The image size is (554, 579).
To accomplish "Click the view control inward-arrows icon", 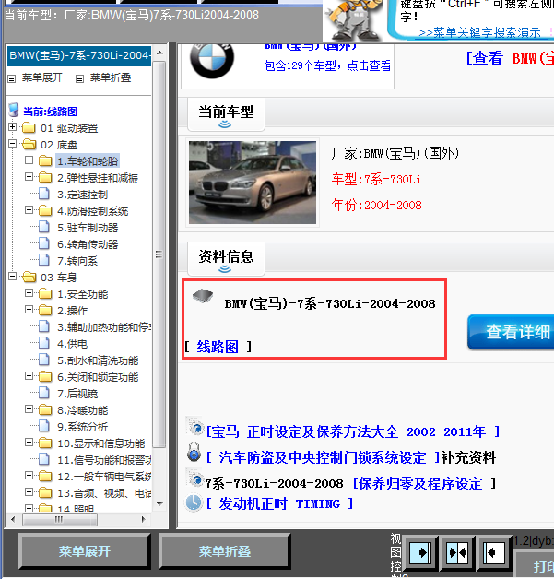I will [457, 553].
